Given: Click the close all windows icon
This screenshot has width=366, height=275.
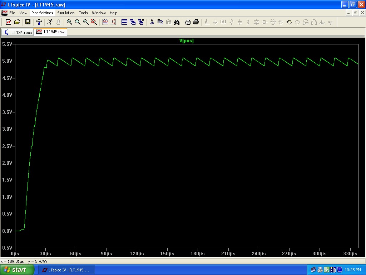Looking at the screenshot, I should pyautogui.click(x=141, y=22).
